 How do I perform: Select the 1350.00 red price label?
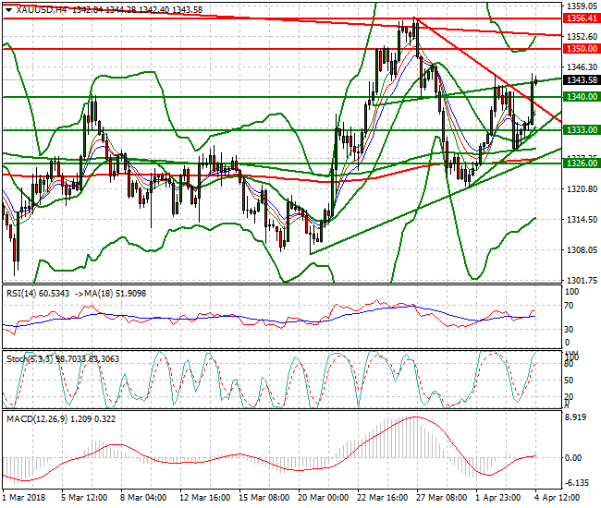(582, 49)
